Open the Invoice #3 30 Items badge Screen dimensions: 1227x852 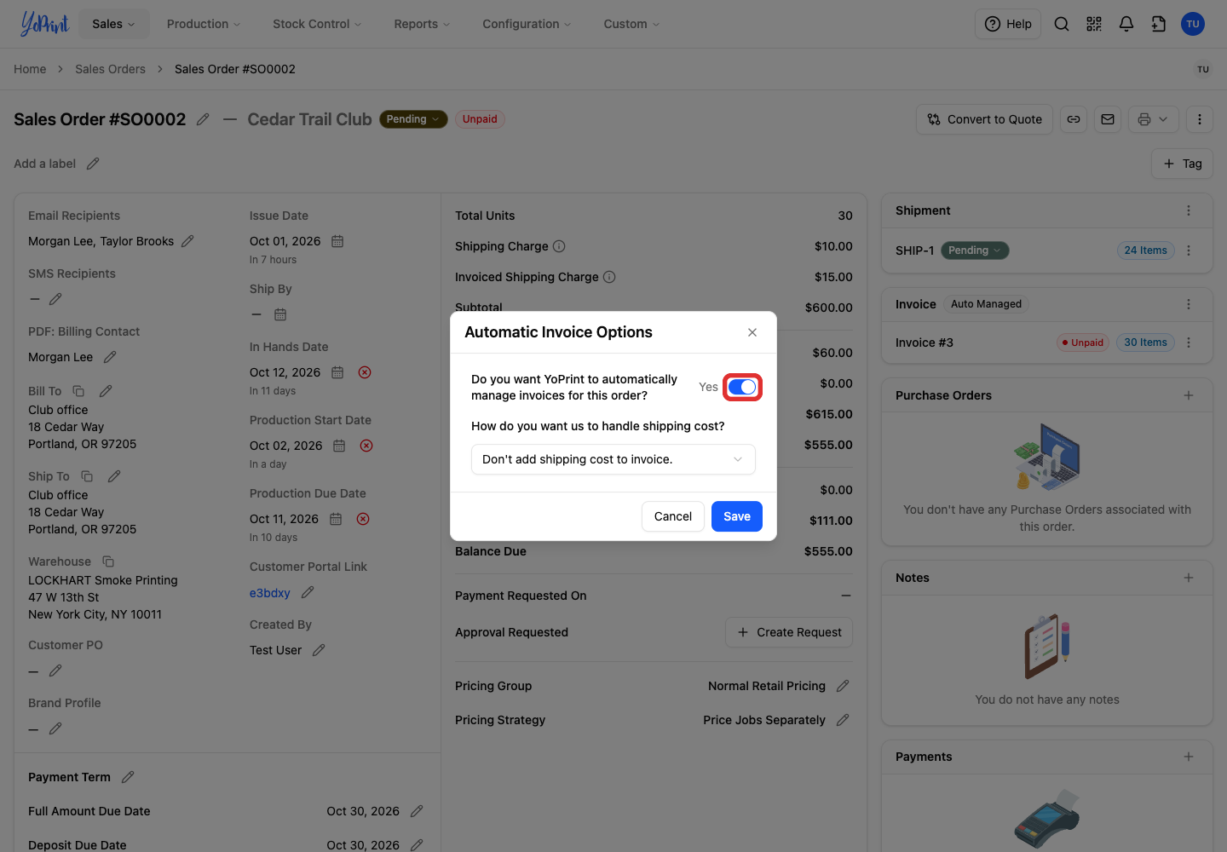point(1145,343)
